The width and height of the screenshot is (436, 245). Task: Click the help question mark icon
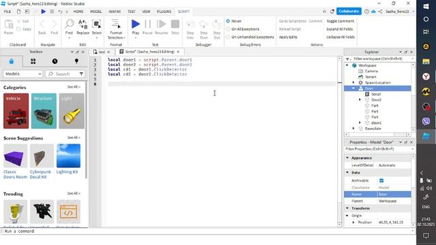(367, 12)
